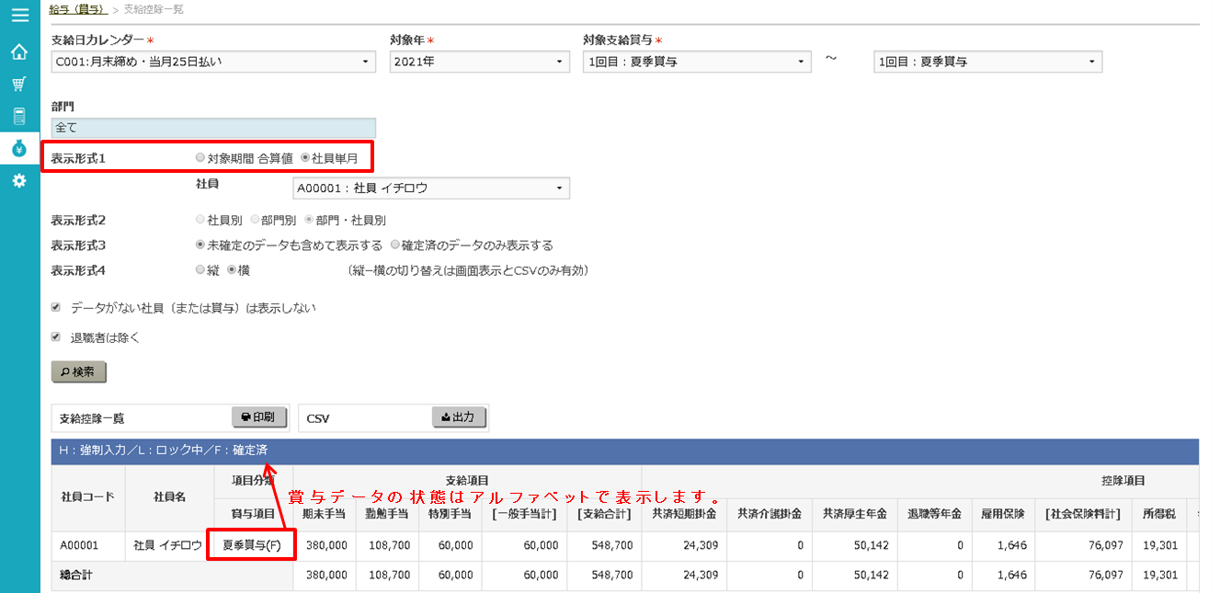Choose 確定済のデータのみ表示する option
Image resolution: width=1220 pixels, height=593 pixels.
pos(394,245)
